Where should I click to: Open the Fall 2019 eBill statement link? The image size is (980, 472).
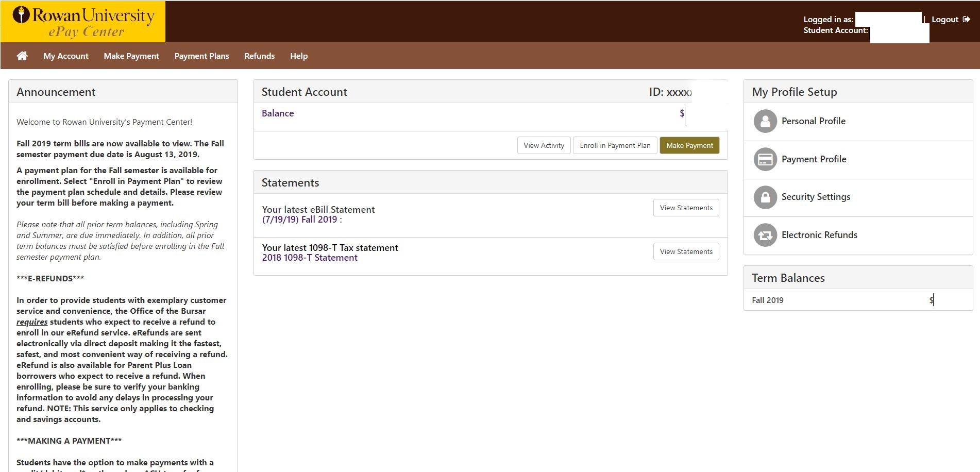click(301, 220)
